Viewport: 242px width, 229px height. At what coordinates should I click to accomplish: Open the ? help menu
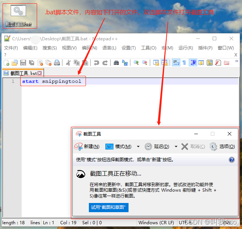tap(5, 55)
